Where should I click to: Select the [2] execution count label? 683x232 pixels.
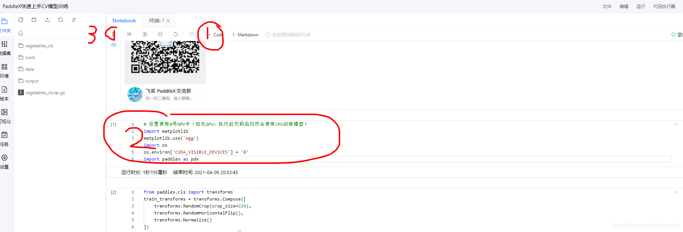tap(114, 192)
